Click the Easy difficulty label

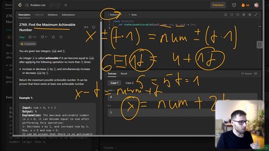tap(22, 37)
